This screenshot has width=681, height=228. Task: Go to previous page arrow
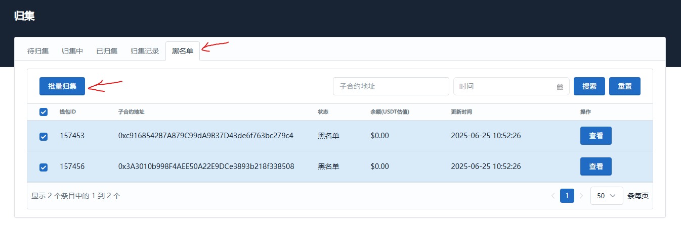click(552, 196)
